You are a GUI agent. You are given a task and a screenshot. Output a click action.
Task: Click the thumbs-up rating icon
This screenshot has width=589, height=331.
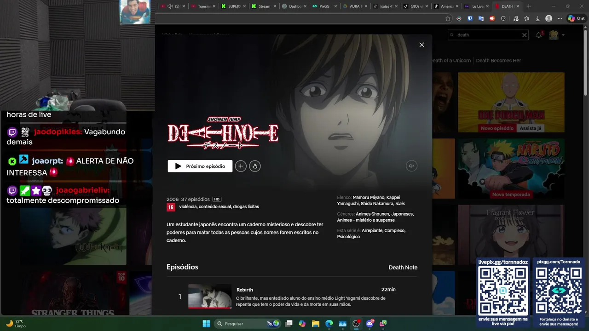[255, 166]
